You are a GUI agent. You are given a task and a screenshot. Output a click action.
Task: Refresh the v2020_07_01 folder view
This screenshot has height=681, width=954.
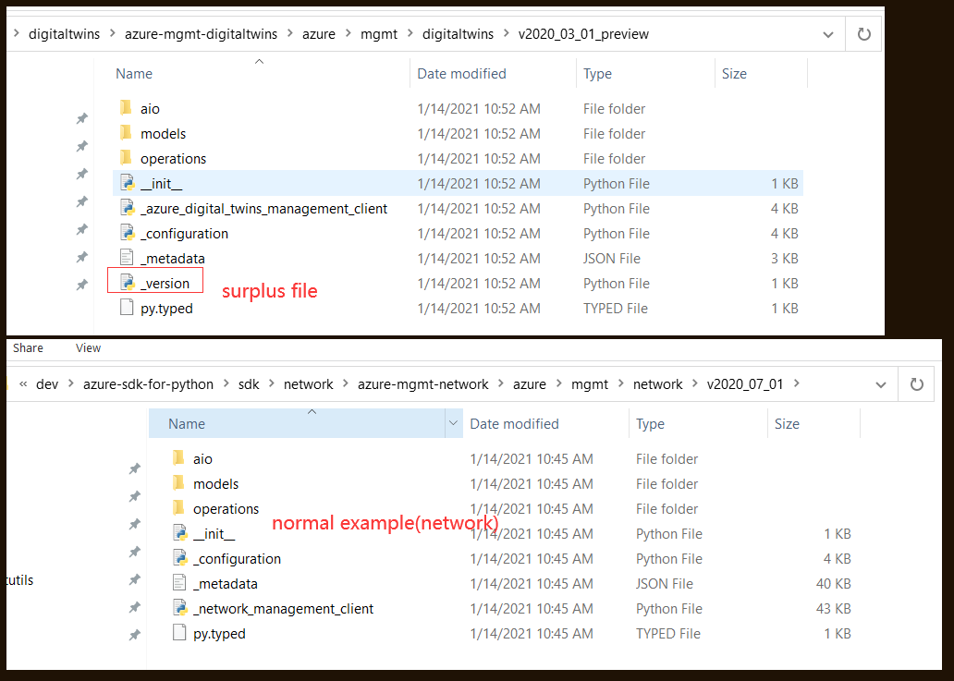pos(916,384)
